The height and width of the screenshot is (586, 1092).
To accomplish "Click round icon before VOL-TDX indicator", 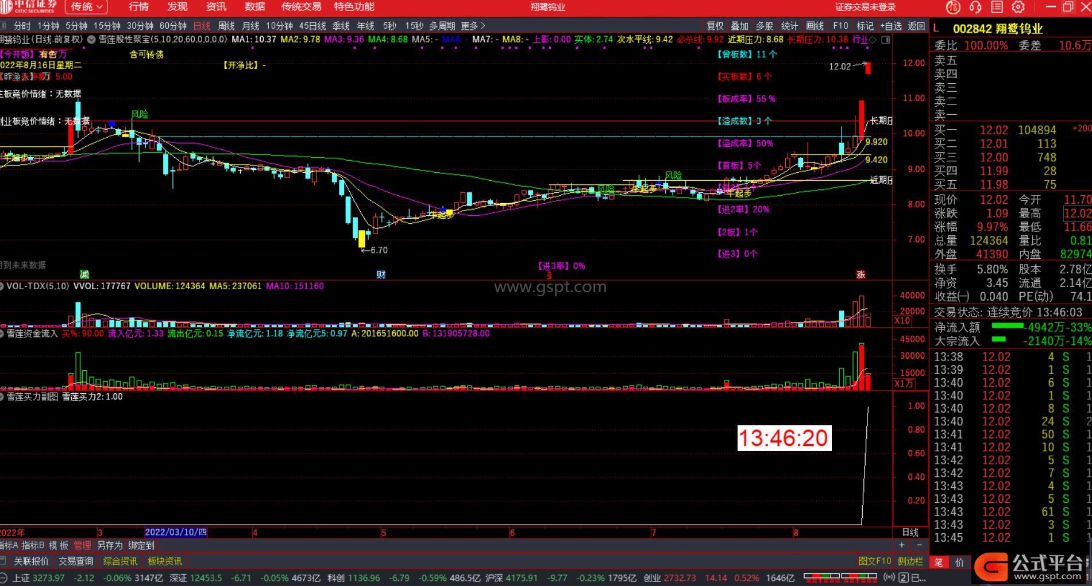I will click(2, 286).
